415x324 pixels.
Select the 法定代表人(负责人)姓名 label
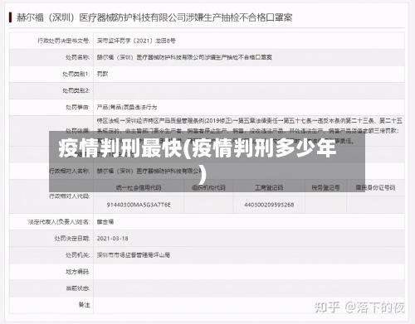tap(59, 222)
